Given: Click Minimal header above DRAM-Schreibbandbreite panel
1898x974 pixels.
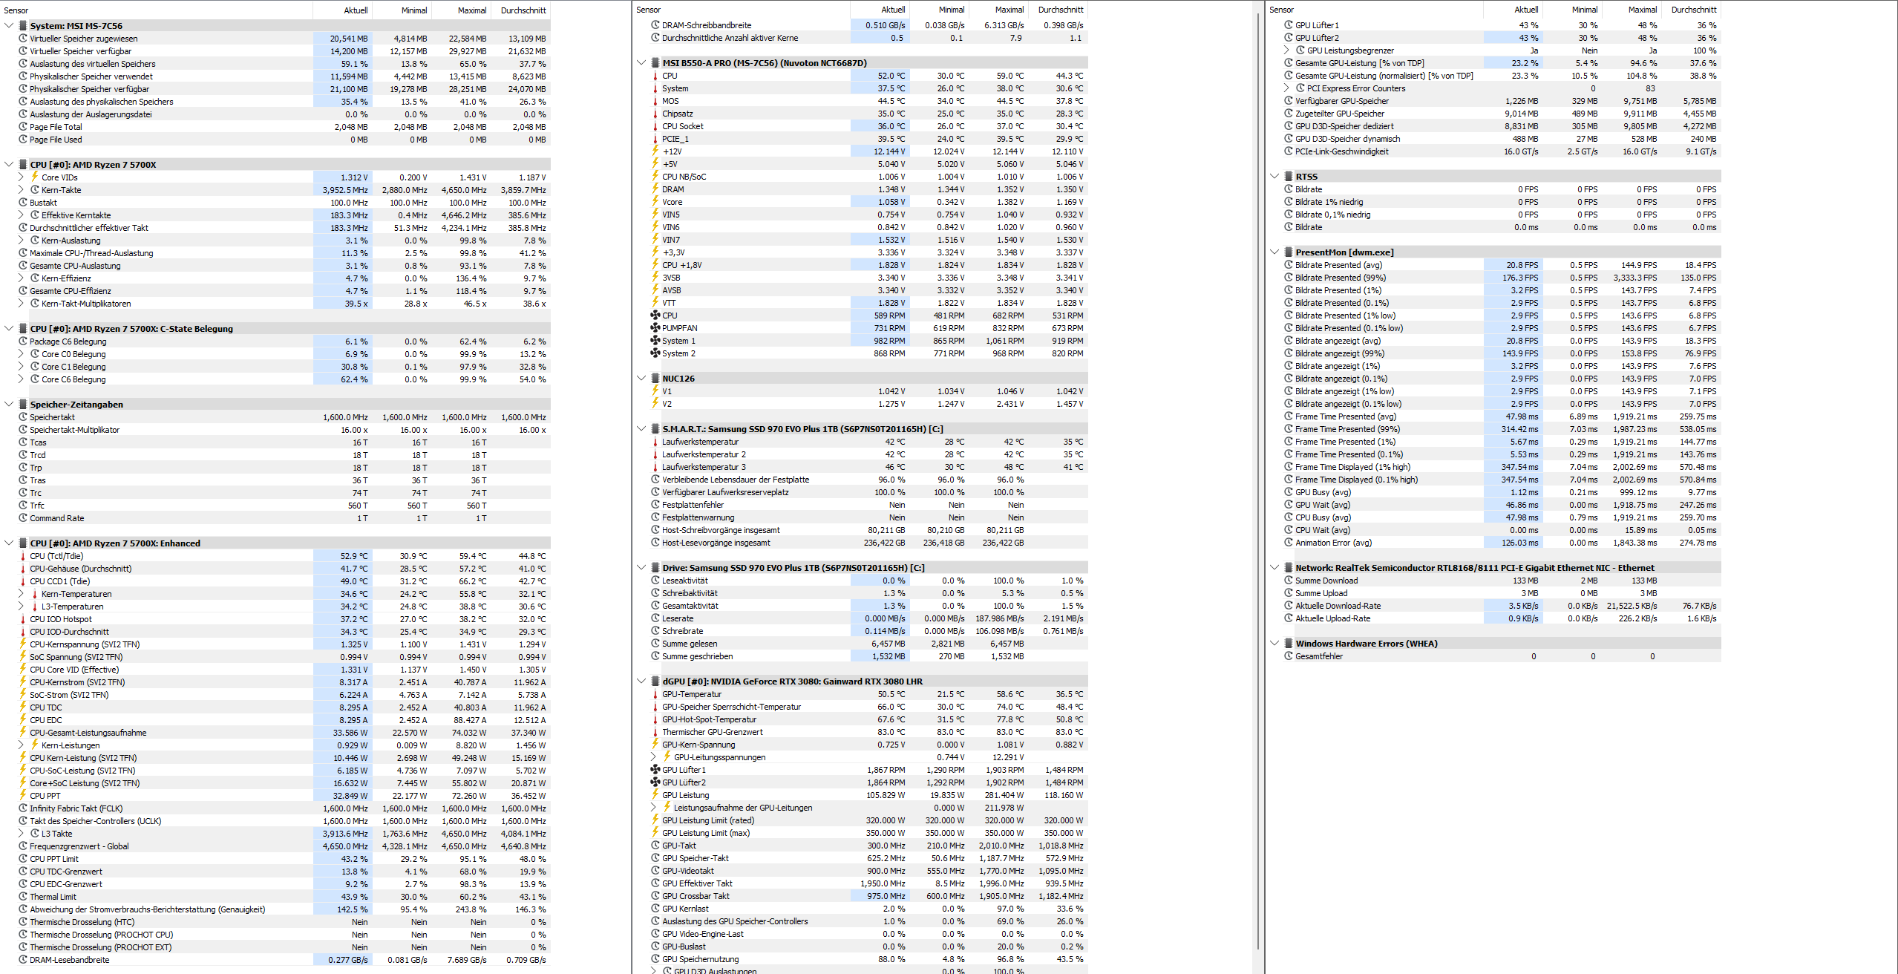Looking at the screenshot, I should (x=939, y=10).
